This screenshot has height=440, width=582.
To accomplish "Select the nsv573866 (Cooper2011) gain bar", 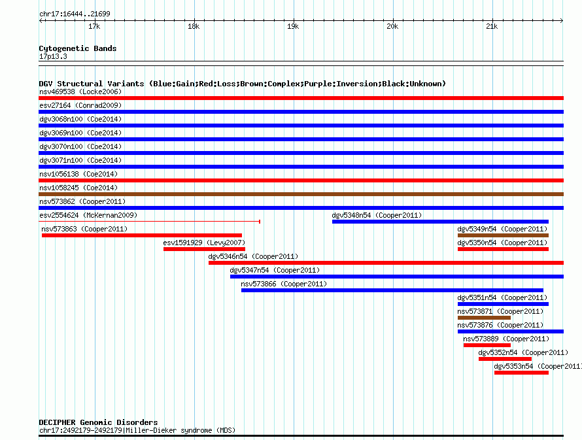I will 392,290.
